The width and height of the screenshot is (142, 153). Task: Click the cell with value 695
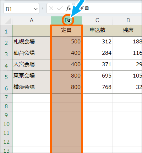97,76
